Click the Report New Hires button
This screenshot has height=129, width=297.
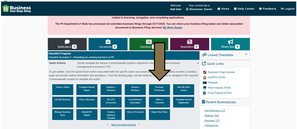159,114
